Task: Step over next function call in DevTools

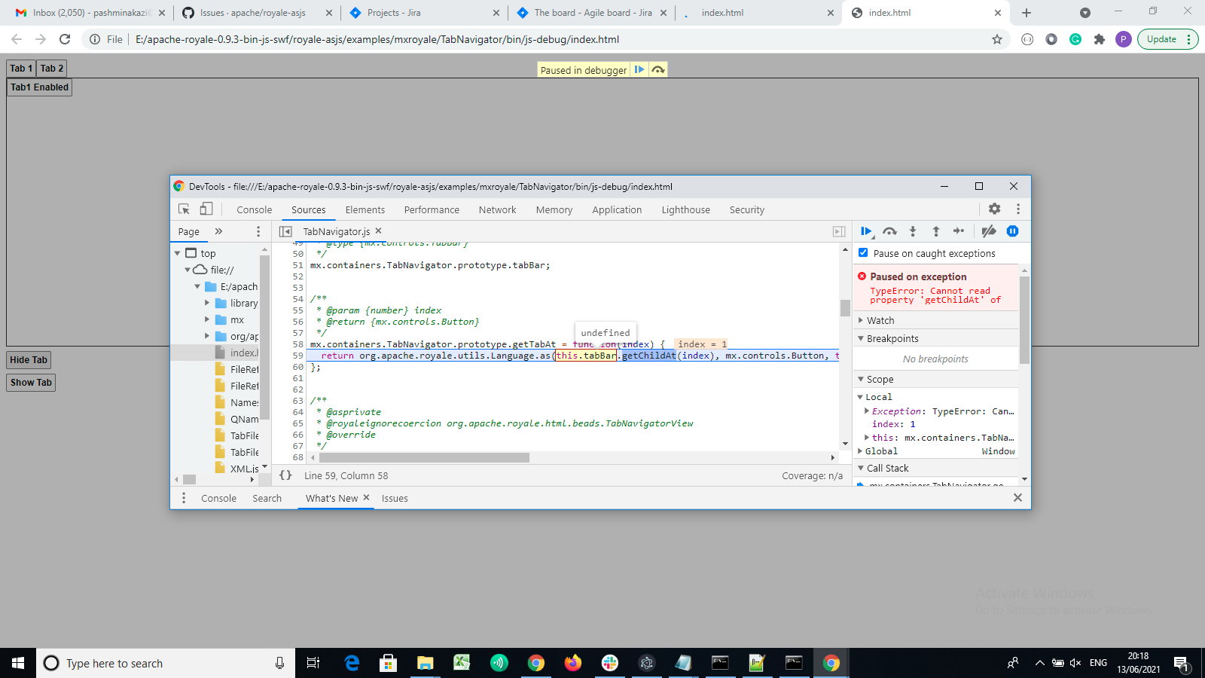Action: (889, 231)
